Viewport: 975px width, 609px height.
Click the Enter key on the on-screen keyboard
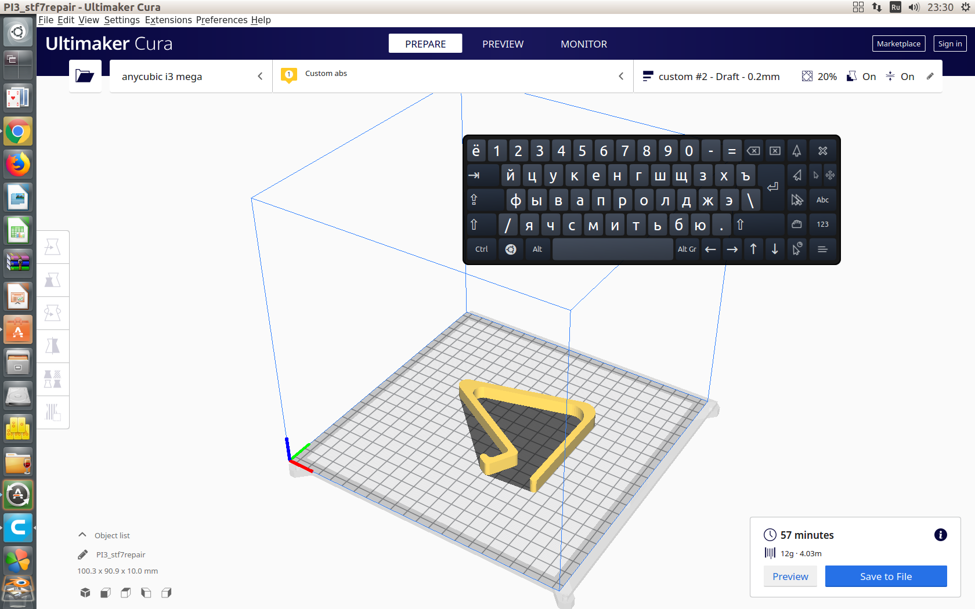click(772, 187)
